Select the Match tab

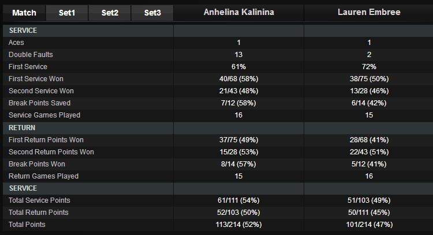tap(24, 13)
